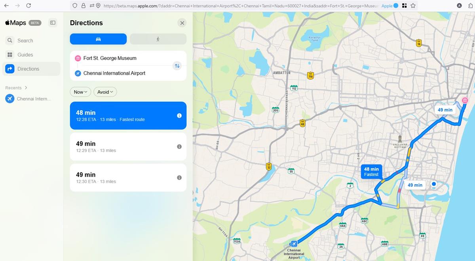Click the Search magnifier icon
Viewport: 475px width, 261px height.
(x=10, y=40)
